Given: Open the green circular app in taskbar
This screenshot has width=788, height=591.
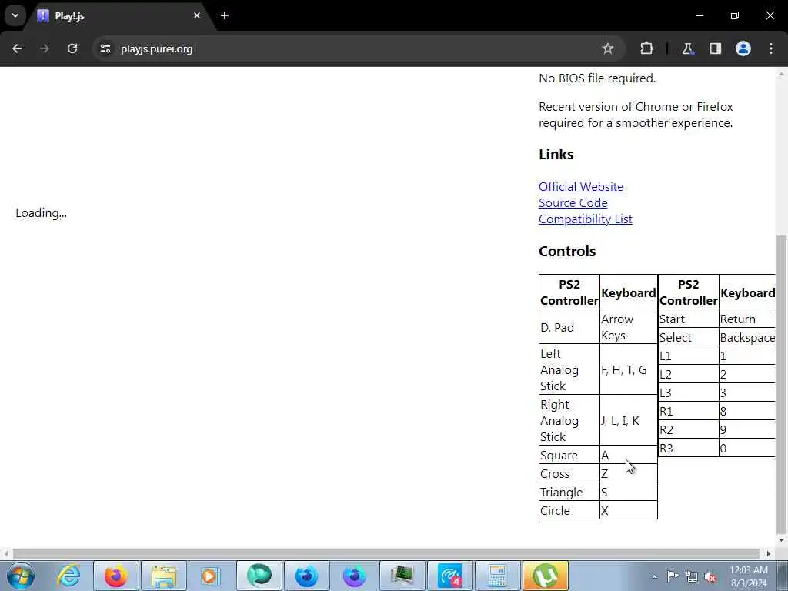Looking at the screenshot, I should click(x=259, y=576).
